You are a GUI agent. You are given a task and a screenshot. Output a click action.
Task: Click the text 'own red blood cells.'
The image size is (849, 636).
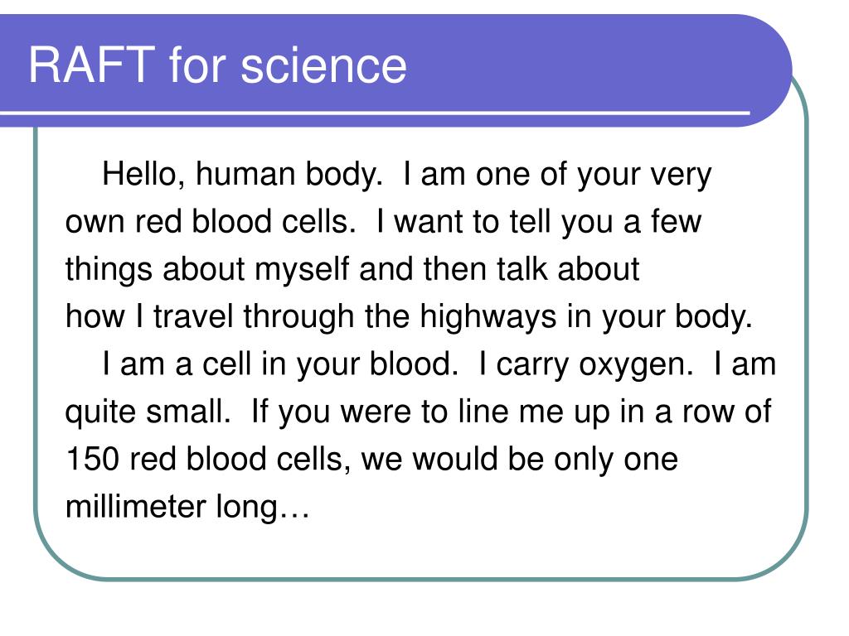pyautogui.click(x=210, y=222)
